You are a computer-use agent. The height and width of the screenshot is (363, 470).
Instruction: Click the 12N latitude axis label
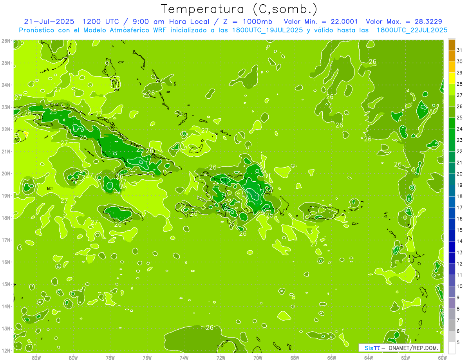[6, 350]
